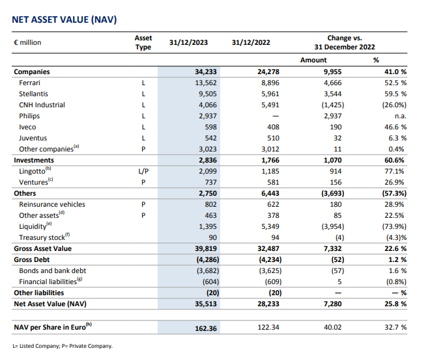Click Reinsurance vehicles 2023 value 802
This screenshot has height=355, width=430.
(210, 204)
